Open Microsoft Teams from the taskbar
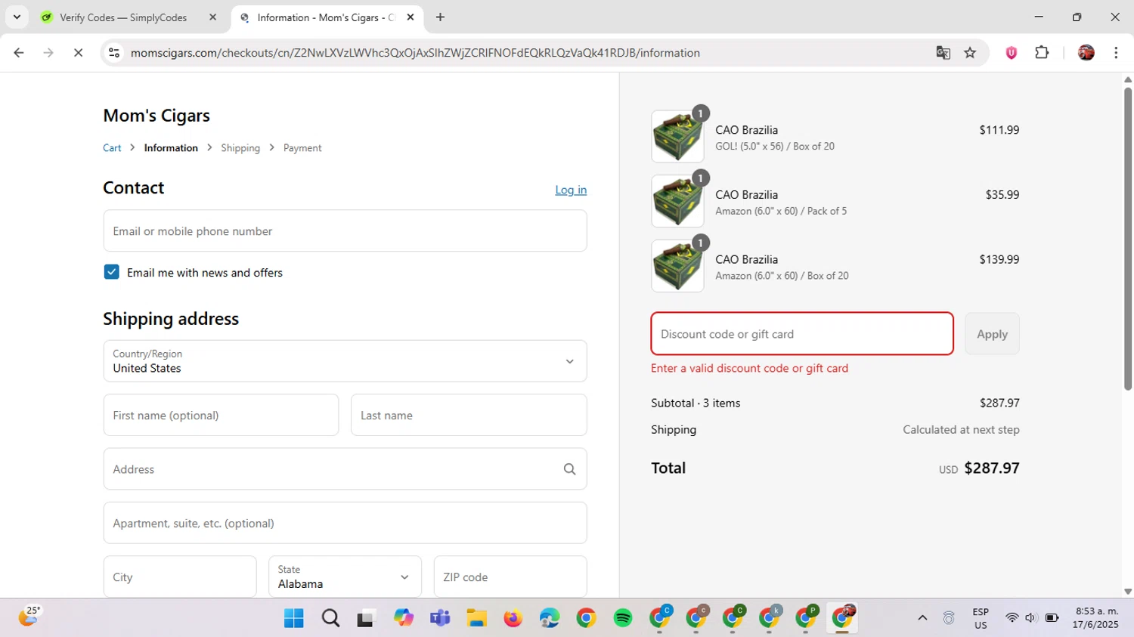 click(440, 618)
